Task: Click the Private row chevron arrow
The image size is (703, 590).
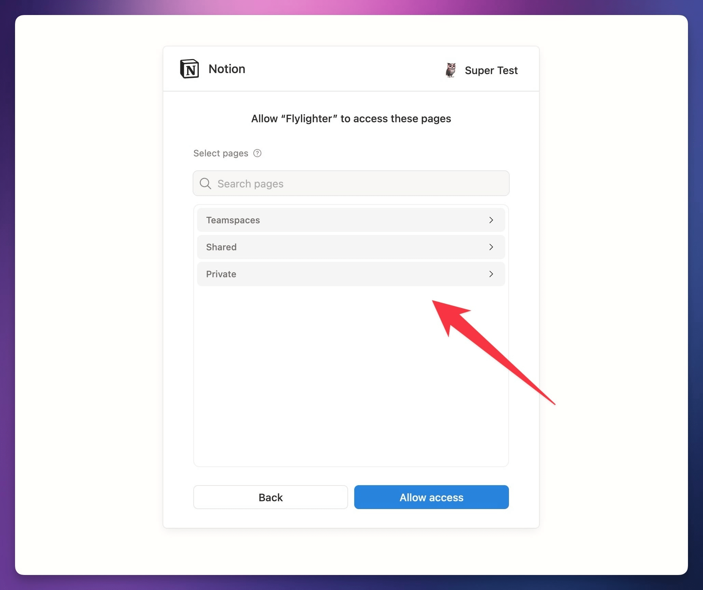Action: [x=491, y=274]
